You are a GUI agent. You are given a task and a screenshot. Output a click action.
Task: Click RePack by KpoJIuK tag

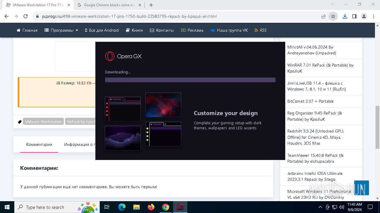point(80,122)
